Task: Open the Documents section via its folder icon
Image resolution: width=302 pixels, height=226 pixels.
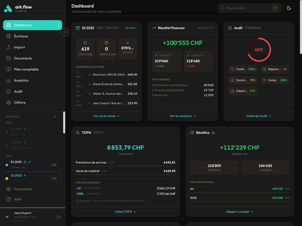Action: coord(8,58)
